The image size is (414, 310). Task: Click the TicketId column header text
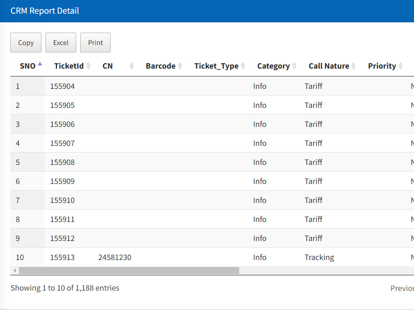pos(69,66)
